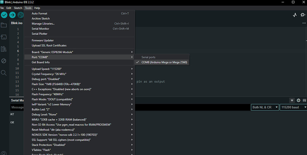The image size is (307, 155).
Task: Open the 115200 baud dropdown
Action: click(x=293, y=107)
